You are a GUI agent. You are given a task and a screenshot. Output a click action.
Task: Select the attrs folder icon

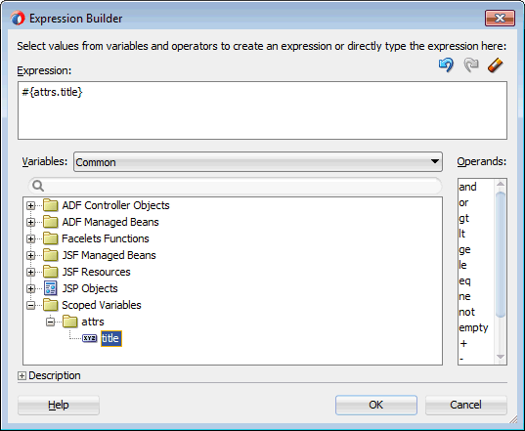(70, 322)
